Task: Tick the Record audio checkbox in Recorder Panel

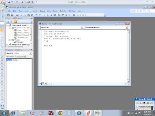Action: (138, 107)
